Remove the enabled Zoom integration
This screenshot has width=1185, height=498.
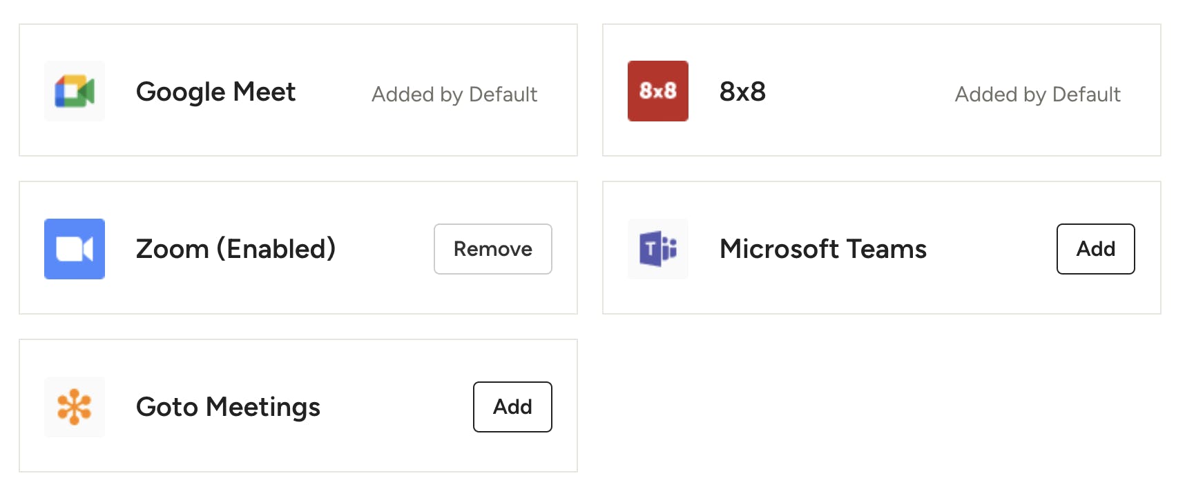point(493,249)
